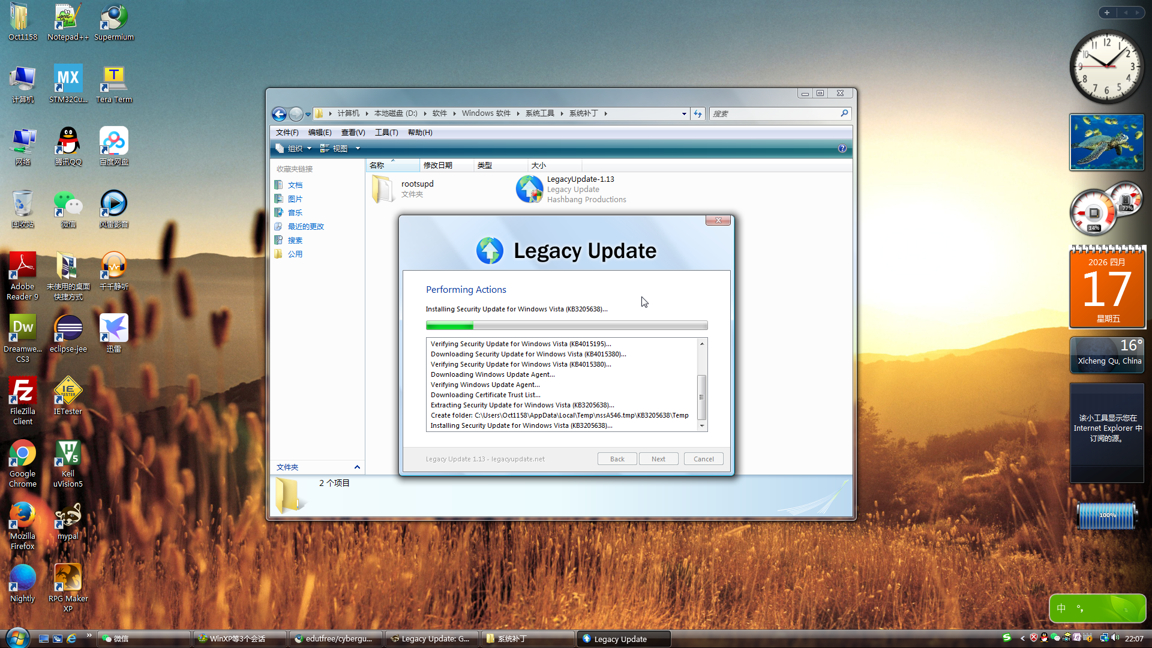Open the 工具(T) menu
Viewport: 1152px width, 648px height.
pyautogui.click(x=386, y=133)
